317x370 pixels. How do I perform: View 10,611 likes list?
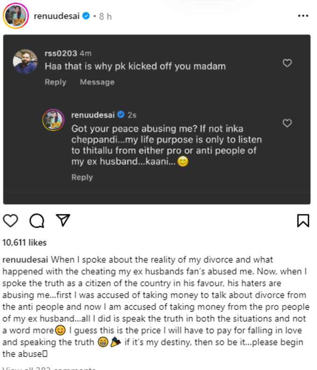(x=24, y=242)
